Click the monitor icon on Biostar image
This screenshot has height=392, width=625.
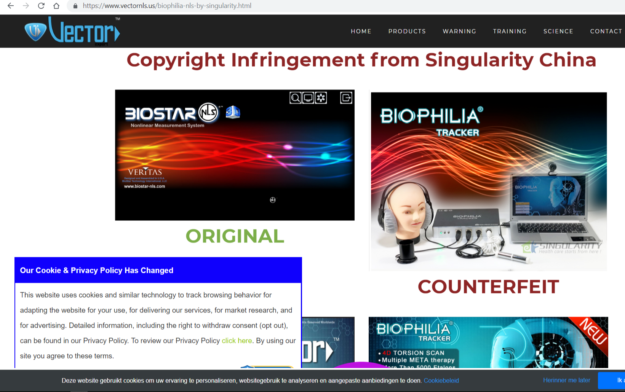pos(308,98)
